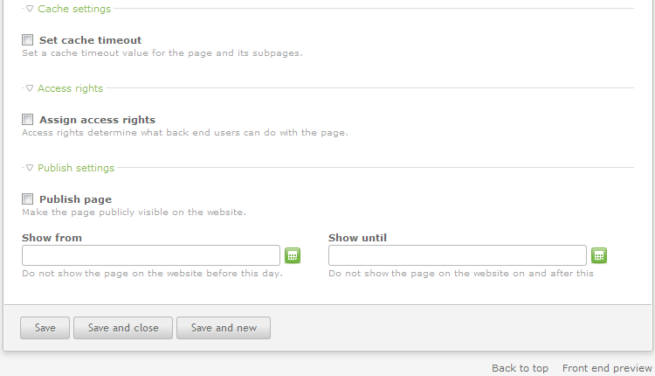Check the Publish page checkbox

point(28,199)
